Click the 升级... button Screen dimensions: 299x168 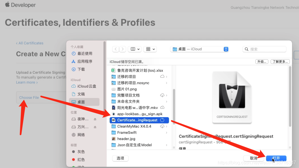pyautogui.click(x=262, y=62)
